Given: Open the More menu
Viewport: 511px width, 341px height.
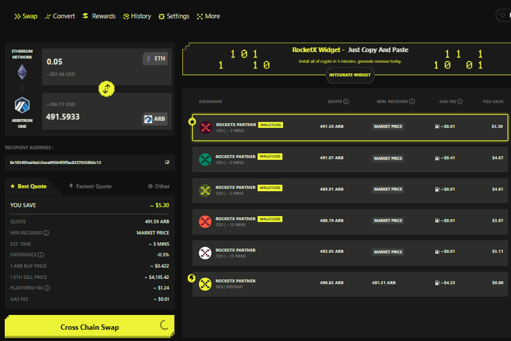Looking at the screenshot, I should [208, 16].
